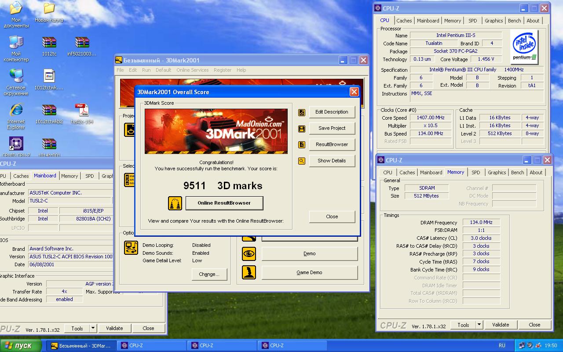The height and width of the screenshot is (352, 563).
Task: Open Tools dropdown arrow in CPU-Z Mainboard window
Action: pyautogui.click(x=93, y=328)
